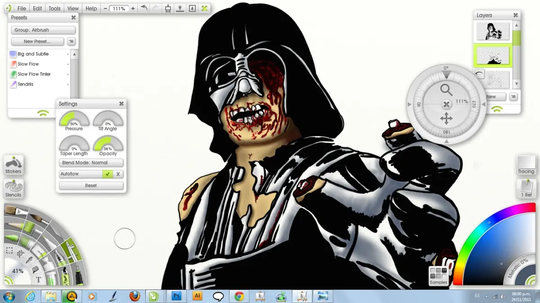Select the Sticker Spray can tool
Image resolution: width=540 pixels, height=303 pixels.
pyautogui.click(x=65, y=276)
